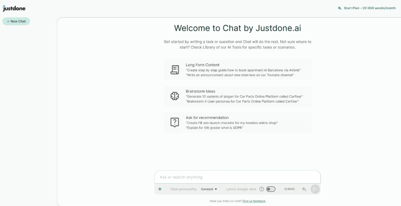Image resolution: width=401 pixels, height=206 pixels.
Task: Open the Give us feedback link
Action: 254,201
